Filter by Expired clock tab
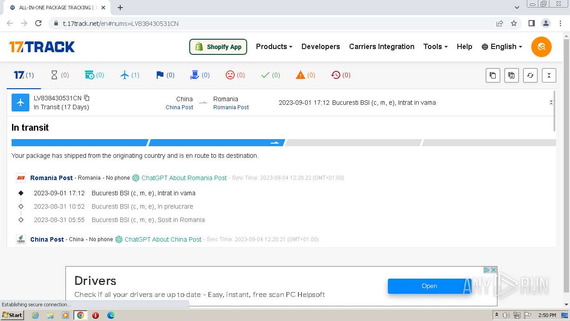570x321 pixels. (341, 75)
